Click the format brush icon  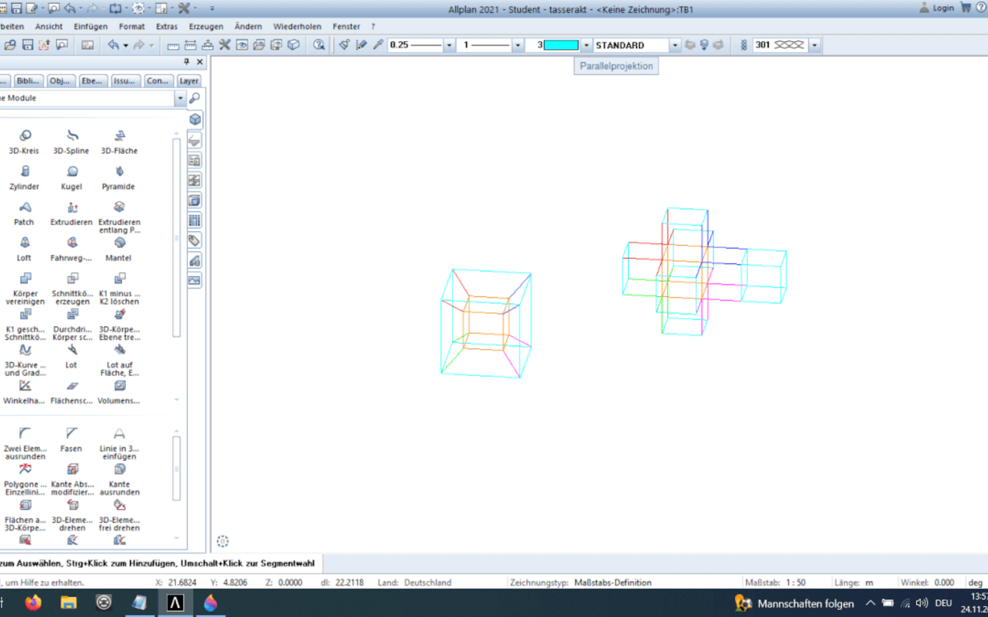coord(344,45)
